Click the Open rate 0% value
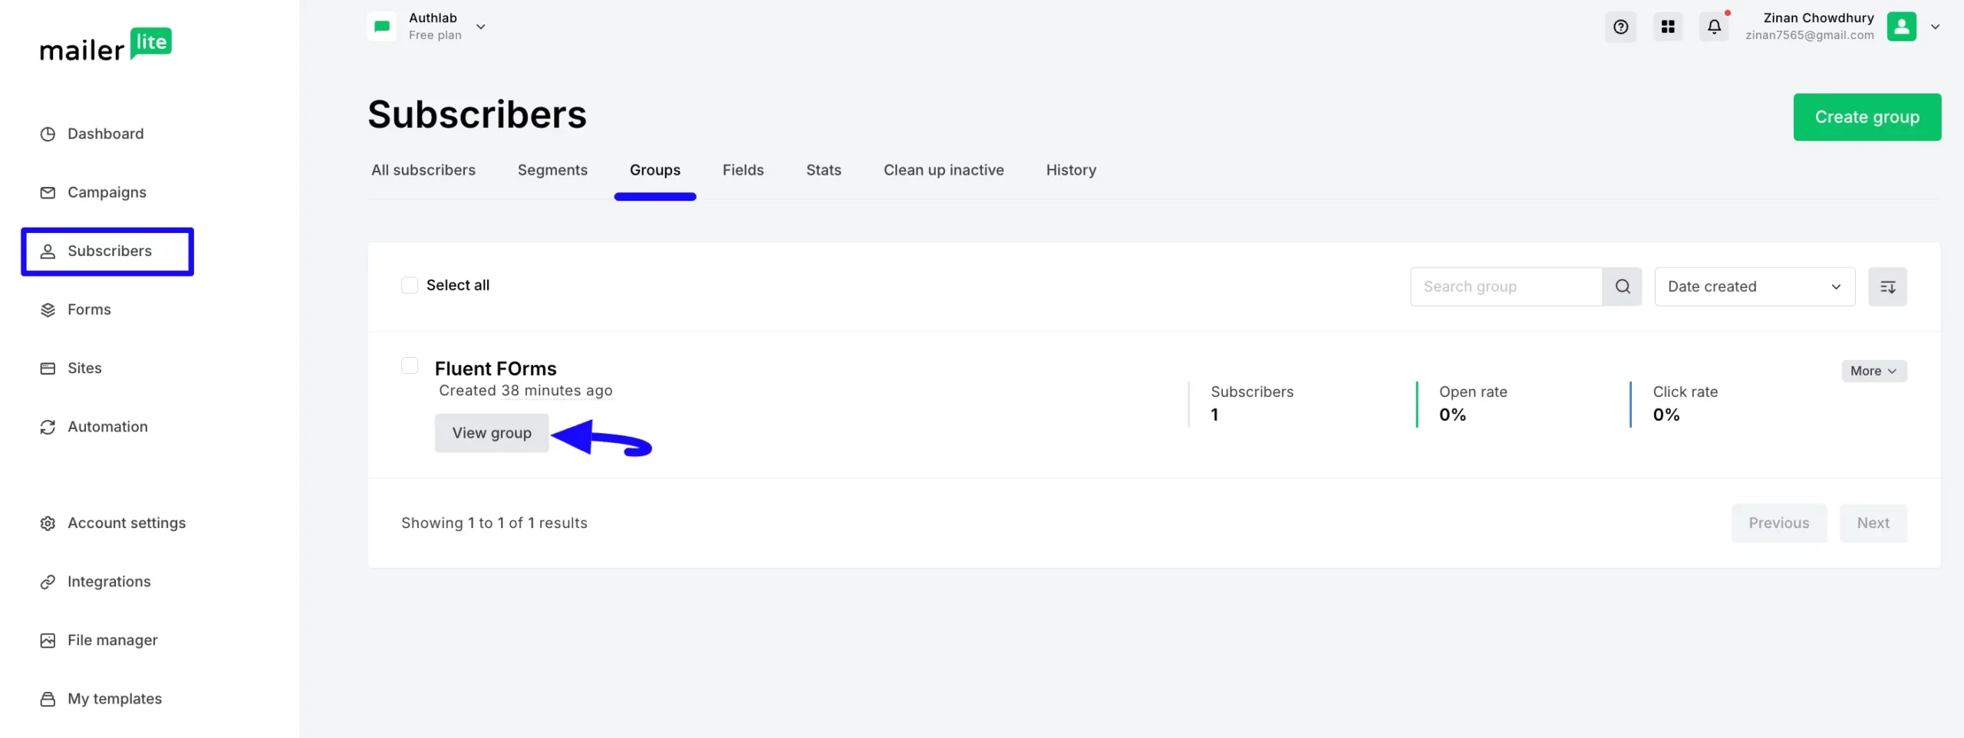The height and width of the screenshot is (738, 1964). point(1452,415)
